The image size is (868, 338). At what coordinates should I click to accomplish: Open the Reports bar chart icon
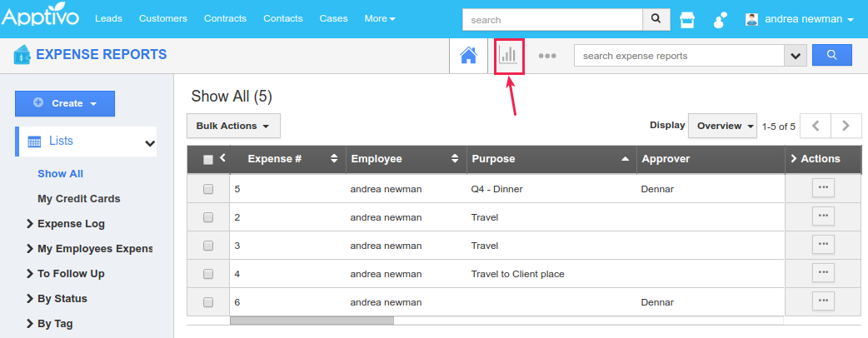tap(508, 56)
